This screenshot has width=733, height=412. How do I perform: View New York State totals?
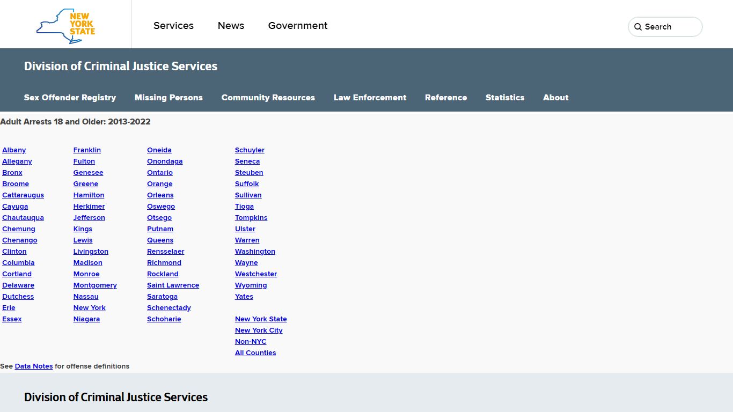pyautogui.click(x=261, y=319)
